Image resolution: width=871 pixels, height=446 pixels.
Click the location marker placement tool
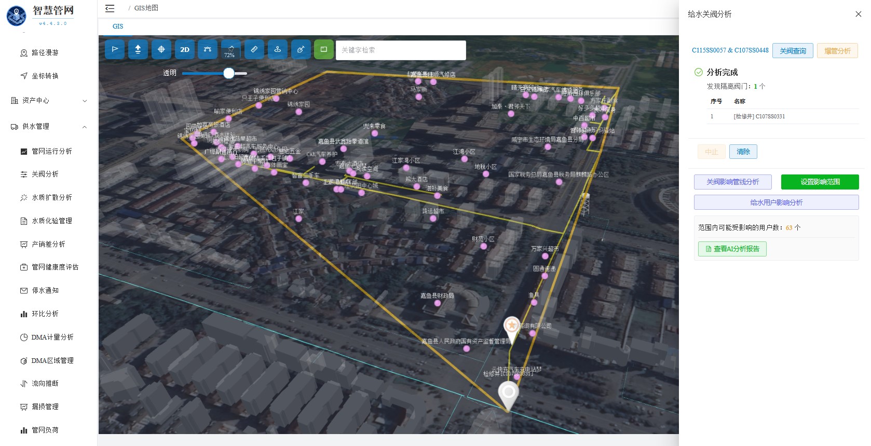[x=278, y=49]
